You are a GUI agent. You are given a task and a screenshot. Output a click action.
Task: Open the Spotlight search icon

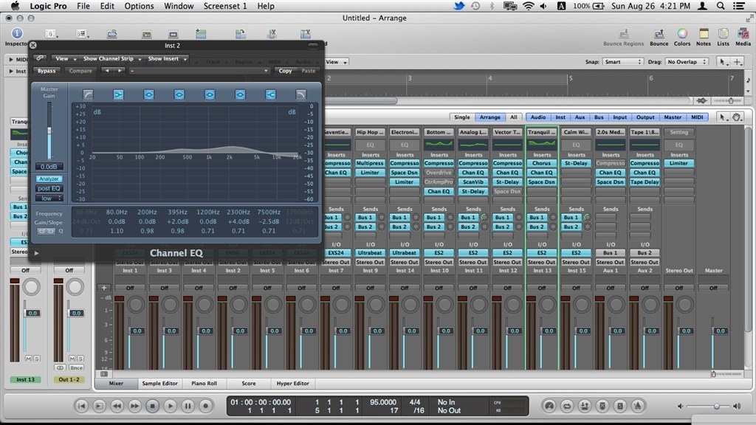[721, 6]
